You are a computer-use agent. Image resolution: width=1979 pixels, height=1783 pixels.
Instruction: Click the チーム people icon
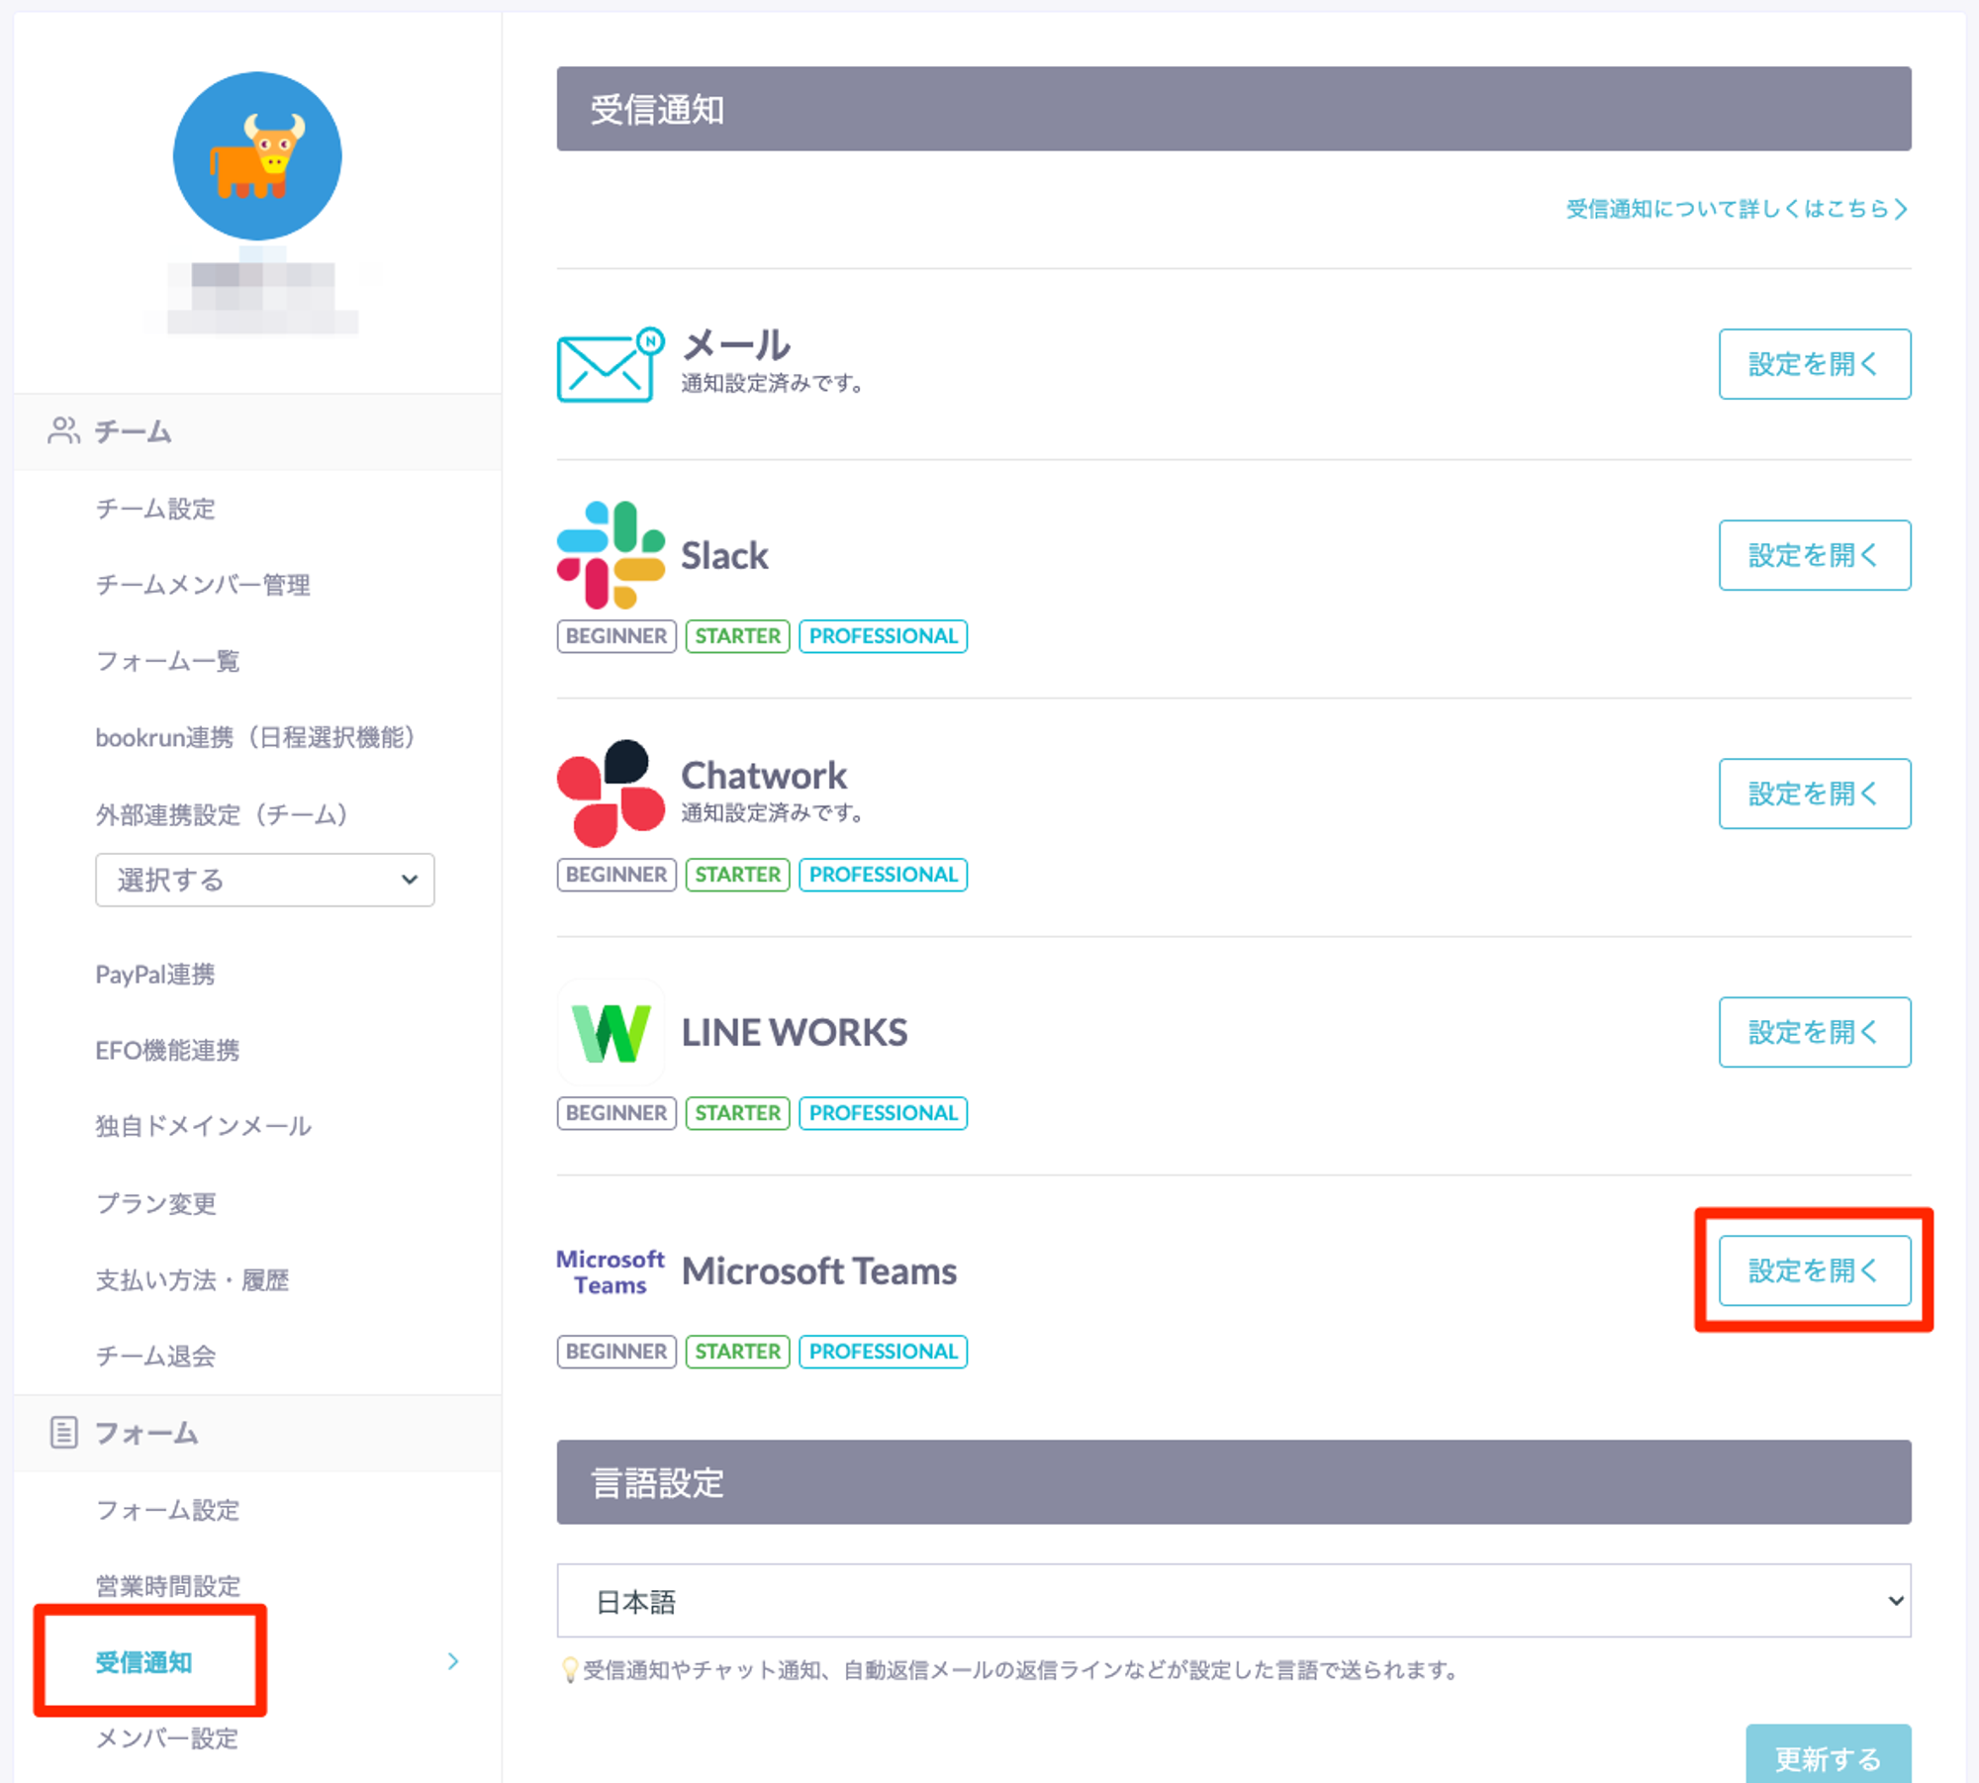(x=63, y=431)
